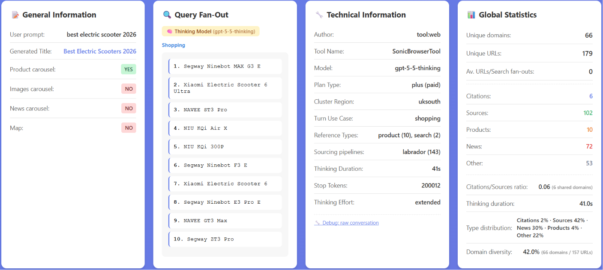Select query 3 NAVEE ST3 Pro
Image resolution: width=603 pixels, height=270 pixels.
tap(225, 110)
